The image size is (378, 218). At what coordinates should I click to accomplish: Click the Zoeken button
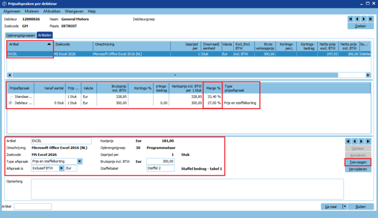coord(360,26)
